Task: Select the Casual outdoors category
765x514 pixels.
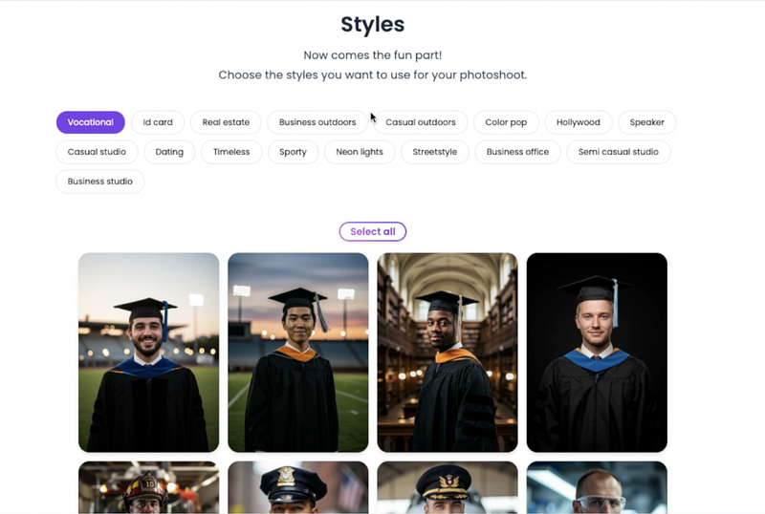Action: point(421,122)
